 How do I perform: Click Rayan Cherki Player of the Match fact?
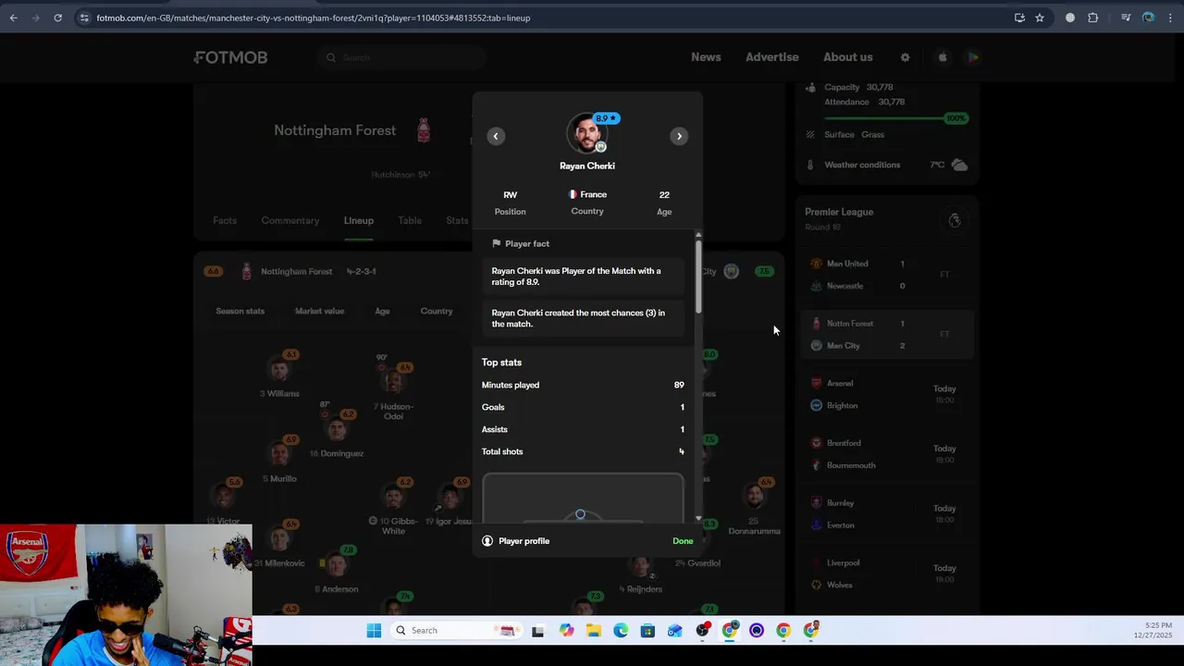tap(584, 277)
